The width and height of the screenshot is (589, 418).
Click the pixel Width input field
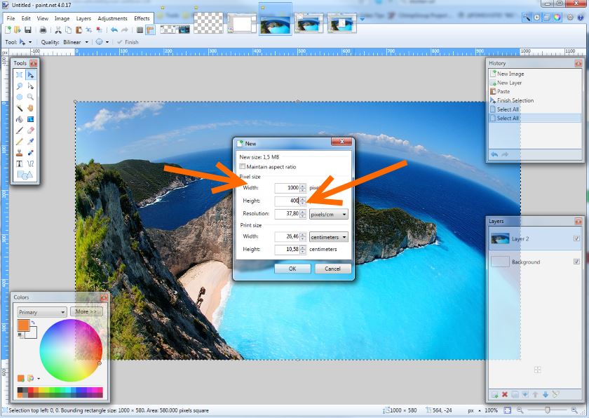(x=287, y=188)
